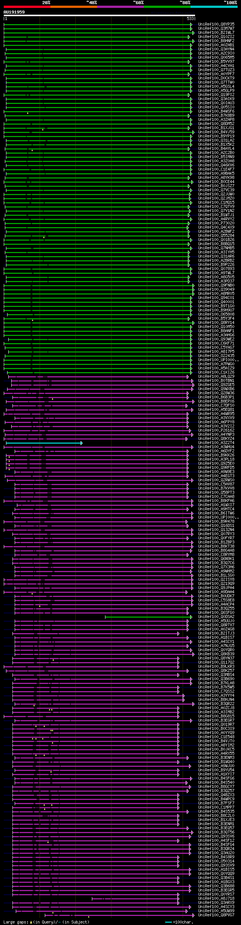Select hit label UniRef100_Q10ZI2

[216, 37]
